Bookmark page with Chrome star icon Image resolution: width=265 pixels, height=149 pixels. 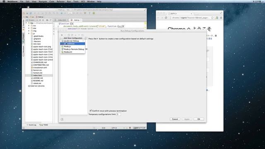coord(212,18)
